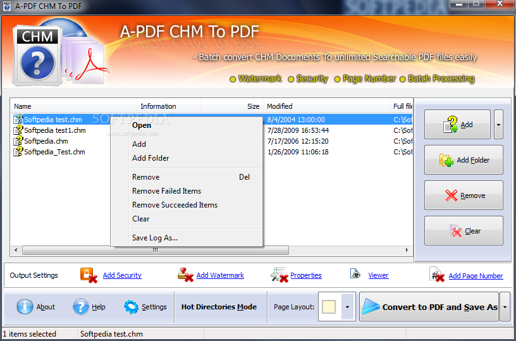
Task: Click modified date 8/4/2004 13:00:00
Action: pyautogui.click(x=296, y=120)
